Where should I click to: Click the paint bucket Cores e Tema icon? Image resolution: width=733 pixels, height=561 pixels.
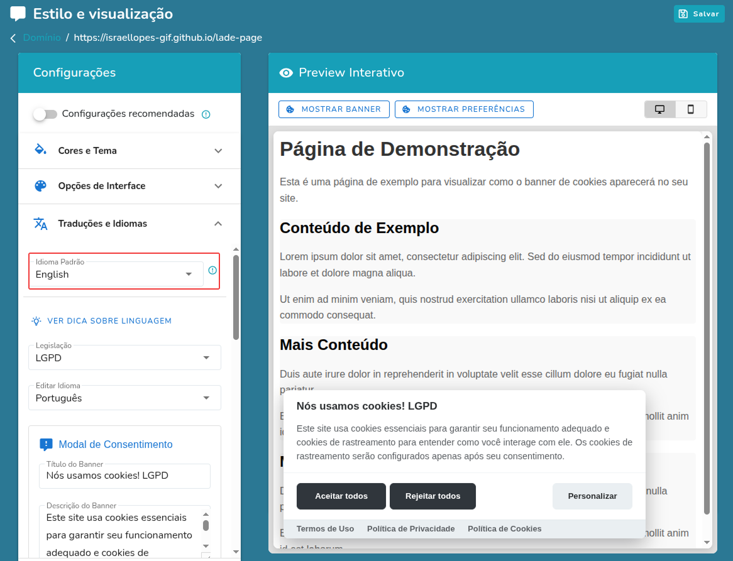pyautogui.click(x=40, y=150)
